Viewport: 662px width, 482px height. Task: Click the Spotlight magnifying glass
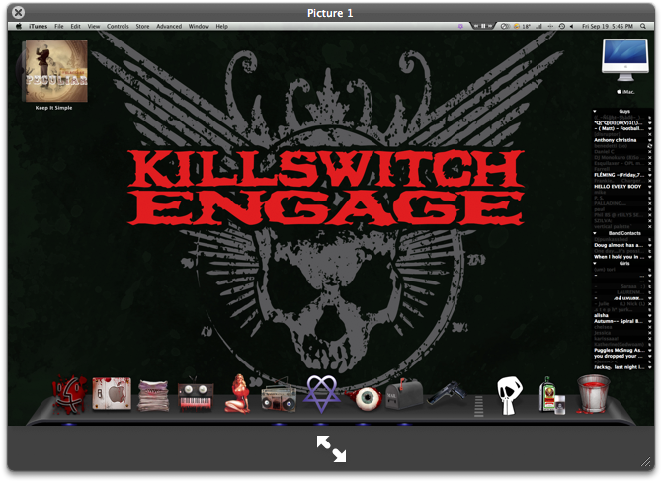[643, 26]
